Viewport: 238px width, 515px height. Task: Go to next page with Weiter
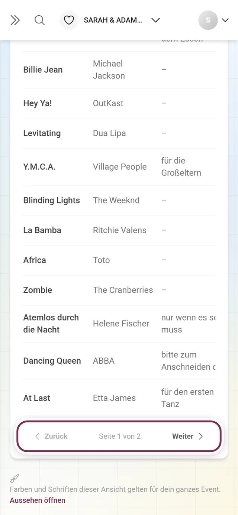point(188,436)
